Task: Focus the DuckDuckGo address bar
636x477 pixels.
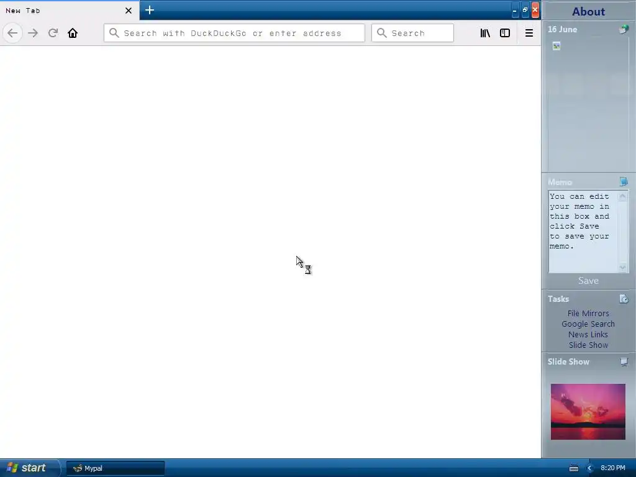Action: click(234, 33)
